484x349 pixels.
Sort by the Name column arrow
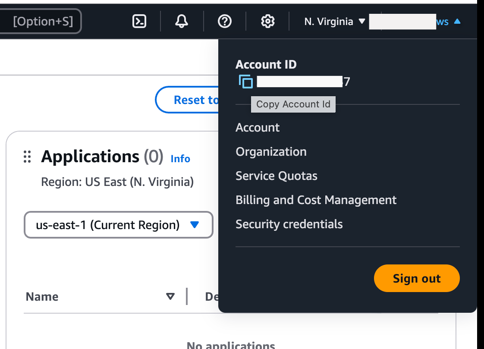[x=170, y=296]
